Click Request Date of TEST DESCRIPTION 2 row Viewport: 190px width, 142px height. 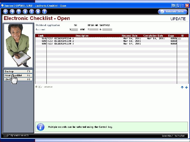[132, 41]
